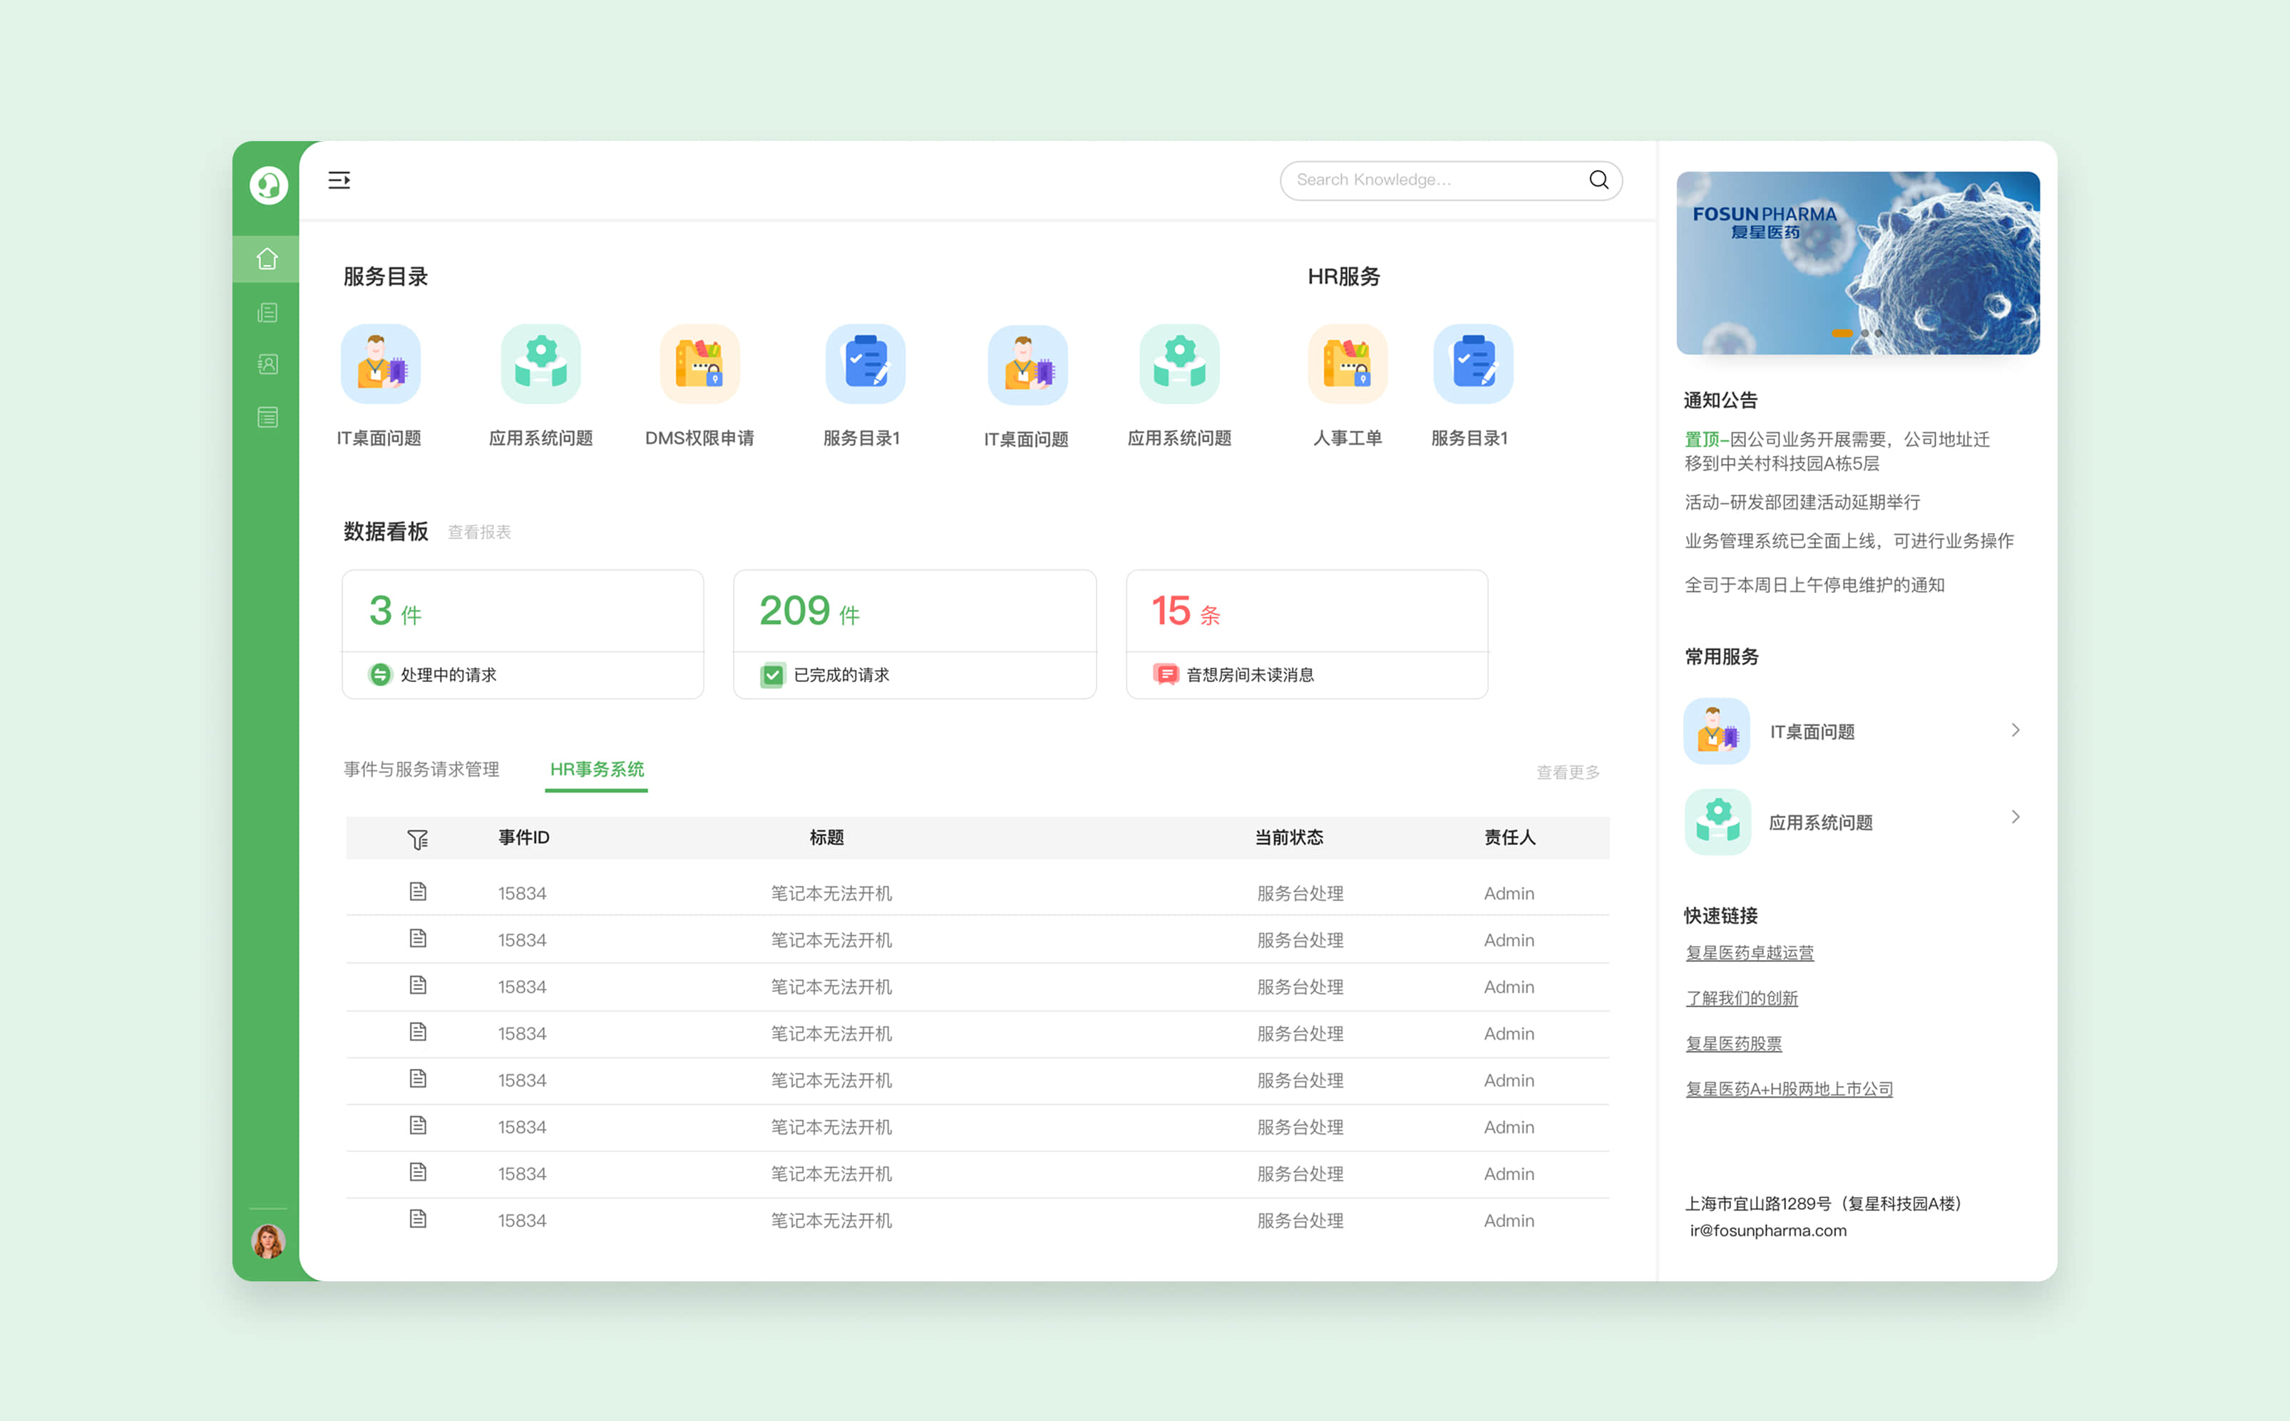Expand the 应用系统问题 common service chevron
The width and height of the screenshot is (2290, 1421).
pos(2015,817)
